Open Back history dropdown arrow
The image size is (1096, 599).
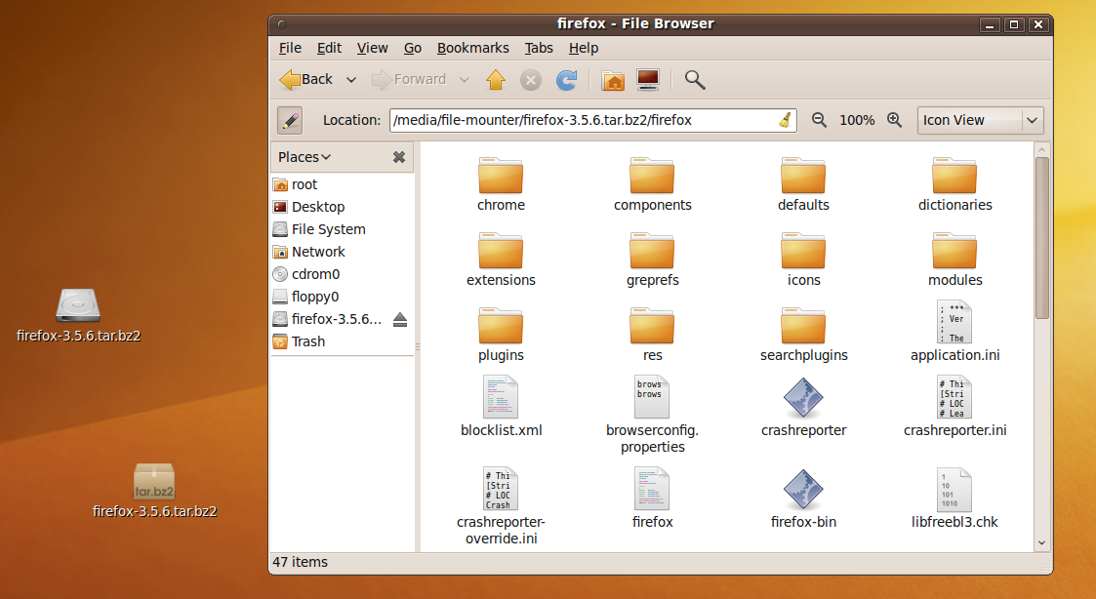pos(351,80)
